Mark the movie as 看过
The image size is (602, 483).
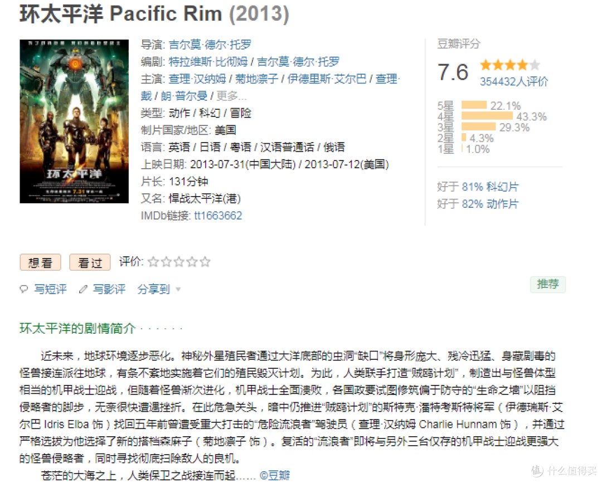pyautogui.click(x=90, y=262)
